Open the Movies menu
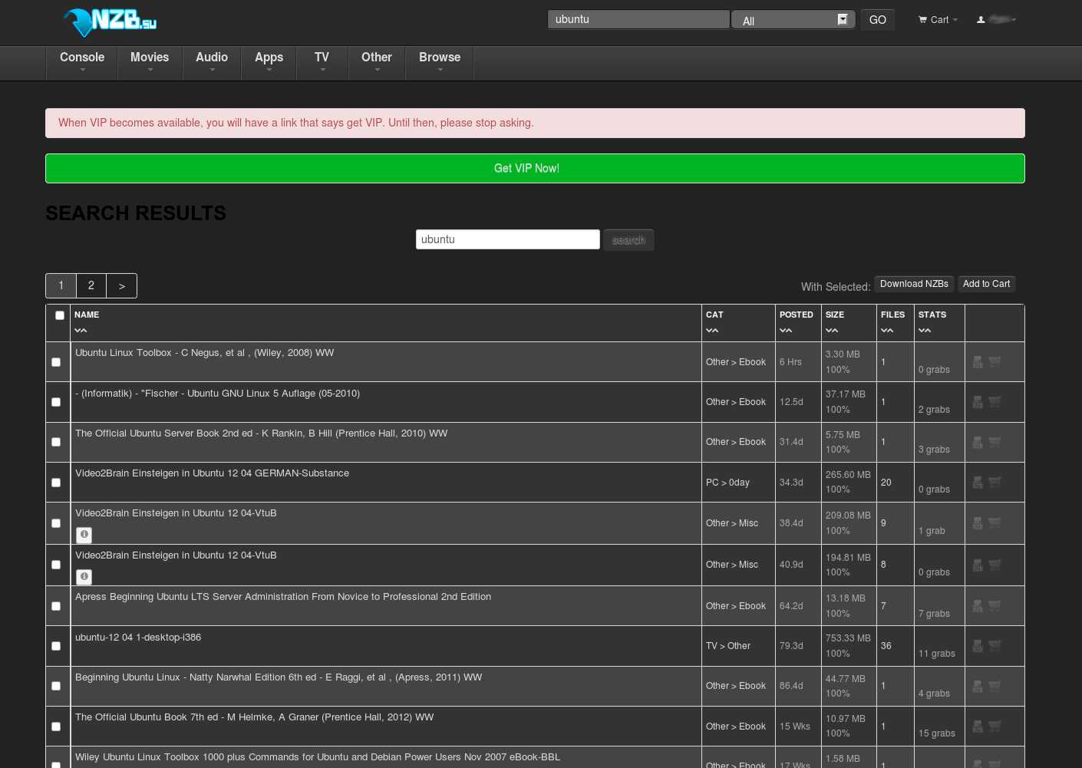Screen dimensions: 1082x768 [150, 62]
